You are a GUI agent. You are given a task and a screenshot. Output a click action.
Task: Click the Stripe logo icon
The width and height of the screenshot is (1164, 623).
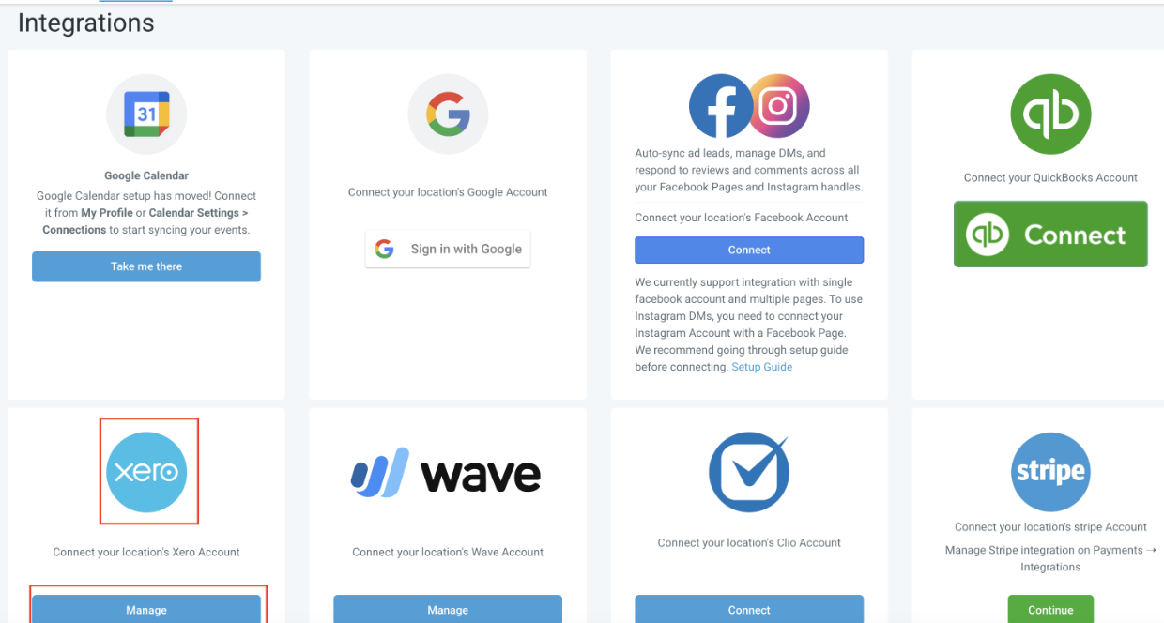pos(1050,472)
